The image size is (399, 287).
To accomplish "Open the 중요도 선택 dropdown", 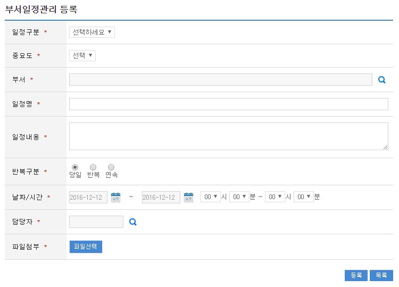I will 82,55.
